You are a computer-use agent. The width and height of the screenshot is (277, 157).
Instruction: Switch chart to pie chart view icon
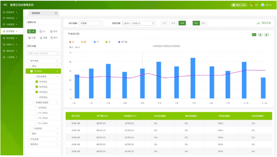(x=266, y=35)
